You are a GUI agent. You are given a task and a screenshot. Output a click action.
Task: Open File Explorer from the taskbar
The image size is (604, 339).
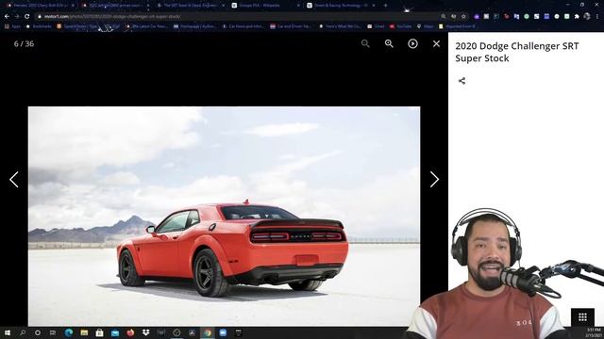[x=84, y=332]
